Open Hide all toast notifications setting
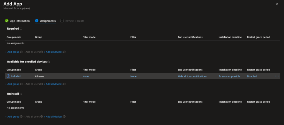This screenshot has width=284, height=125. 192,76
